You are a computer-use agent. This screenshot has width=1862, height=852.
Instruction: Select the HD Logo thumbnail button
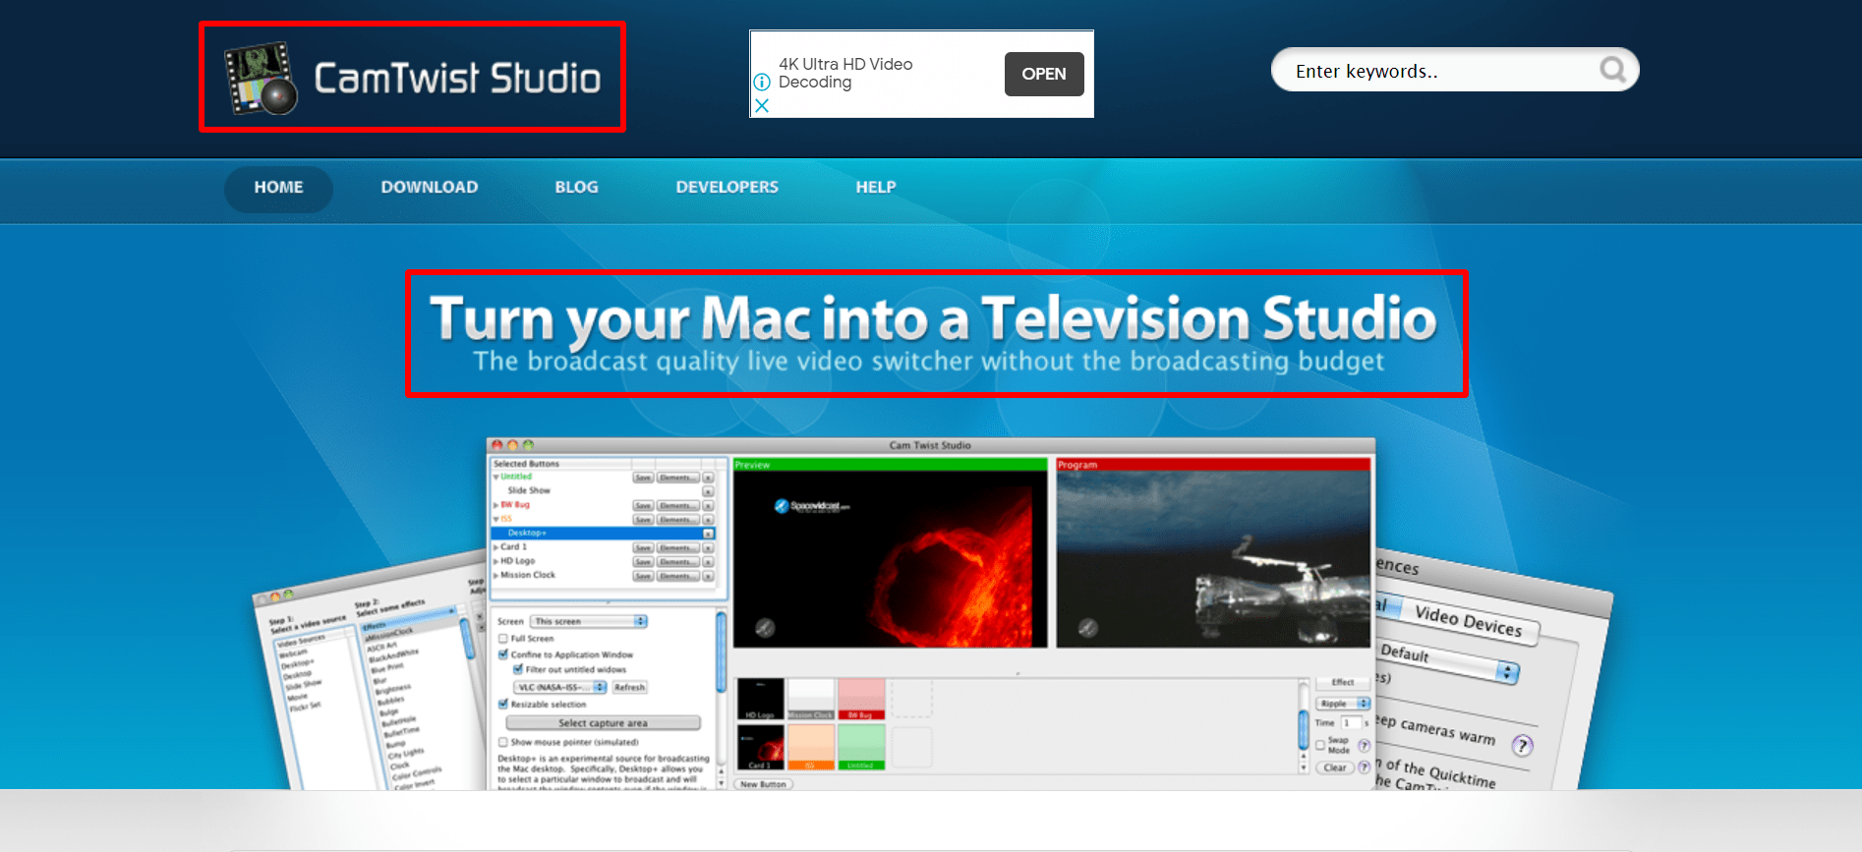coord(761,699)
